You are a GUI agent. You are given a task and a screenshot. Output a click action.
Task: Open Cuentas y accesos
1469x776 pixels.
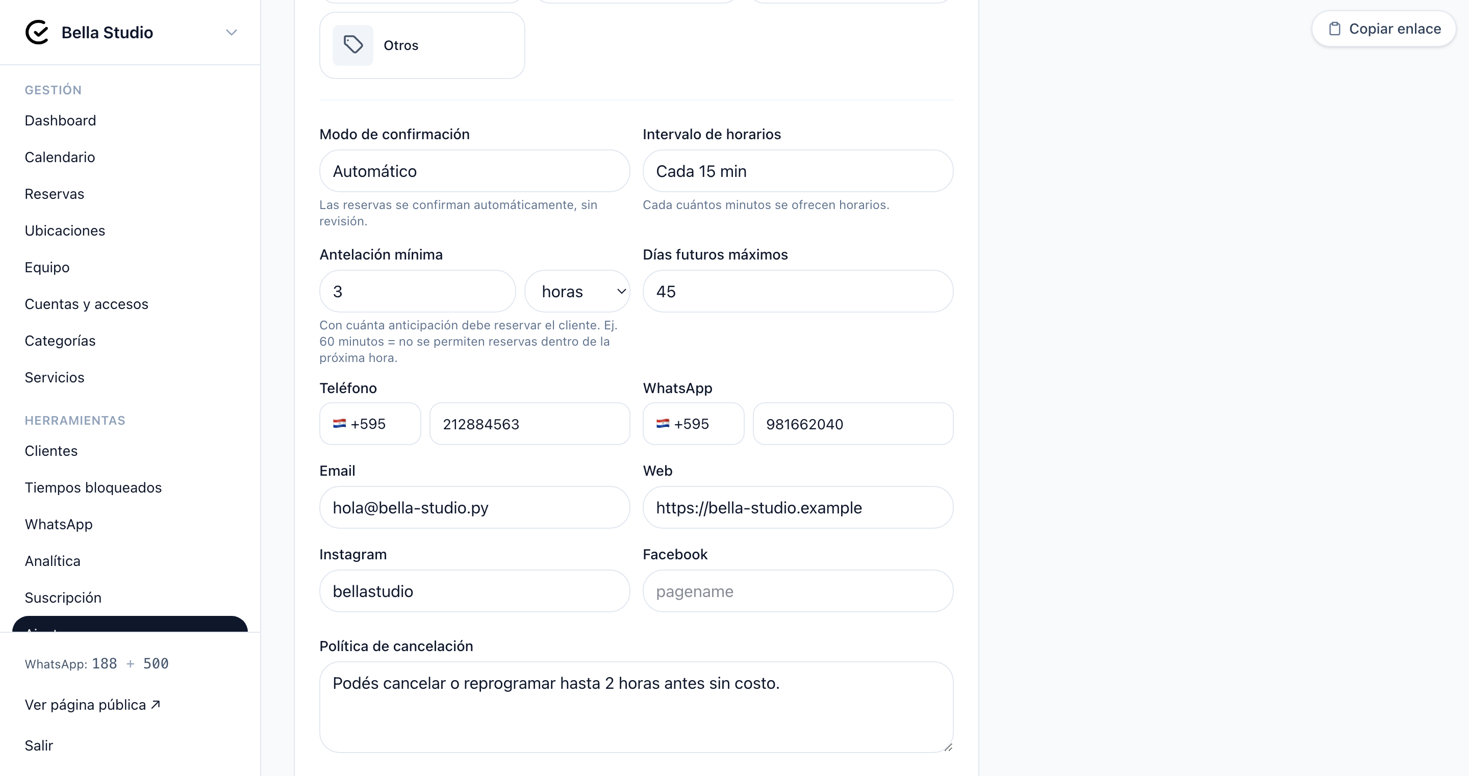[87, 304]
